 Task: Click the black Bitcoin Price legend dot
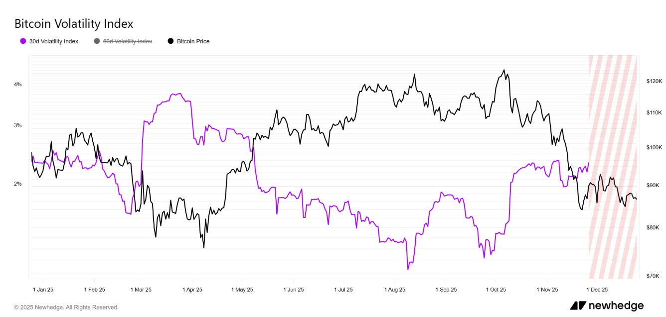pos(170,41)
